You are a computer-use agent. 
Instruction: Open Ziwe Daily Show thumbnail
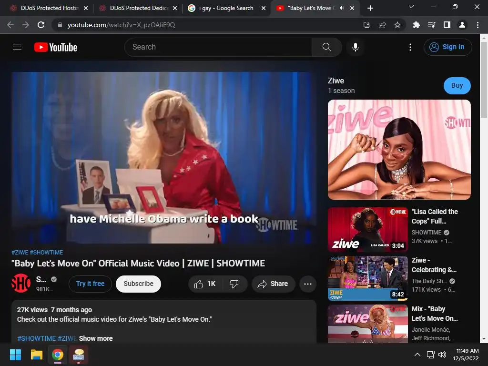[x=367, y=278]
